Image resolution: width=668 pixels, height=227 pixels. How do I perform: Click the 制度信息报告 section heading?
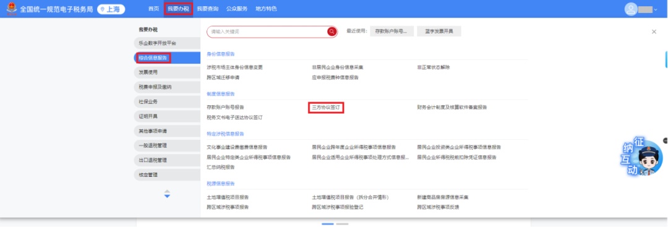click(221, 93)
